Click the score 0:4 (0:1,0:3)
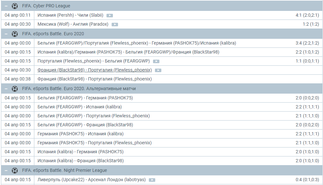Image resolution: width=323 pixels, height=185 pixels. [307, 180]
